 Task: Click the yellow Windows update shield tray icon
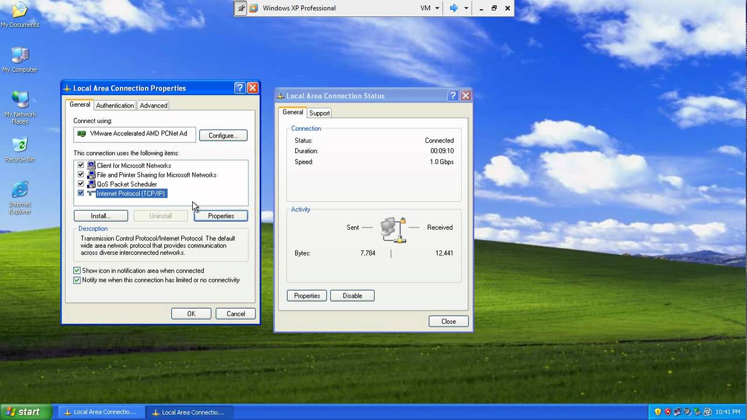tap(658, 412)
